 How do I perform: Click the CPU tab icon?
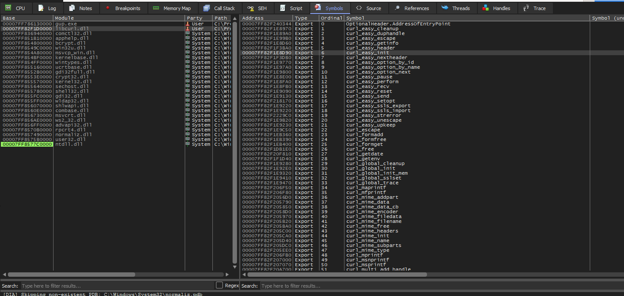point(8,8)
